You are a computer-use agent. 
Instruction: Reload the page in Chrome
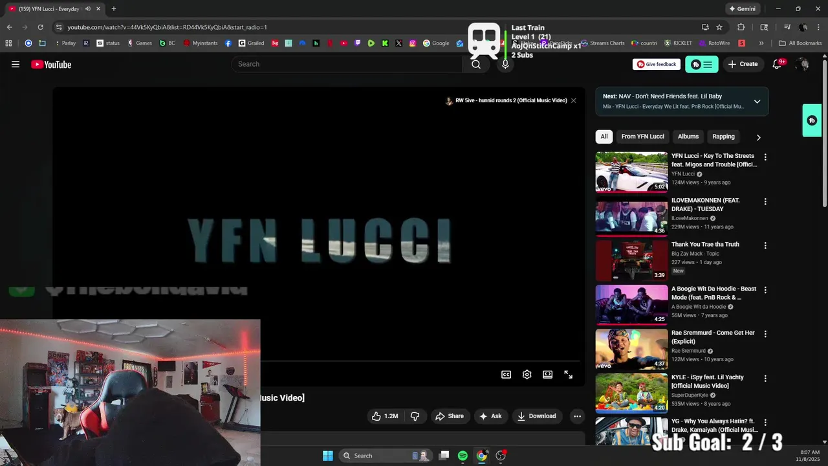(40, 27)
